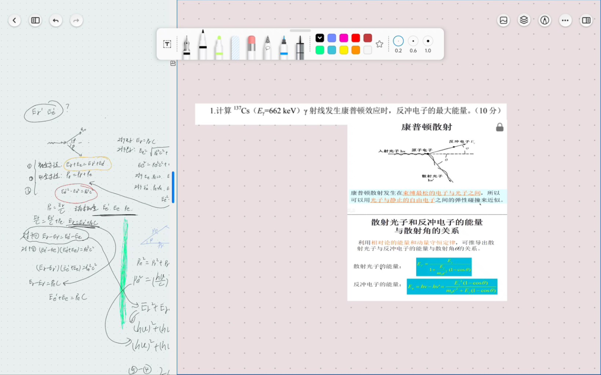Toggle split view panel icon
The width and height of the screenshot is (601, 375).
coord(586,21)
